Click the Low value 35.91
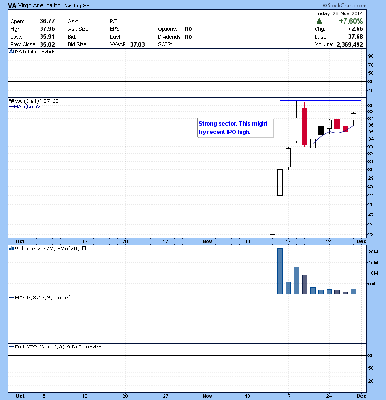Screen dimensions: 386x400 pos(47,37)
